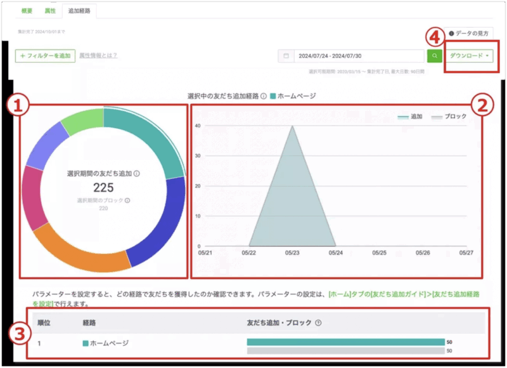Open the tooltip icon next to 選択期間の友だち追加
Screen dimensions: 507x368
tap(137, 174)
